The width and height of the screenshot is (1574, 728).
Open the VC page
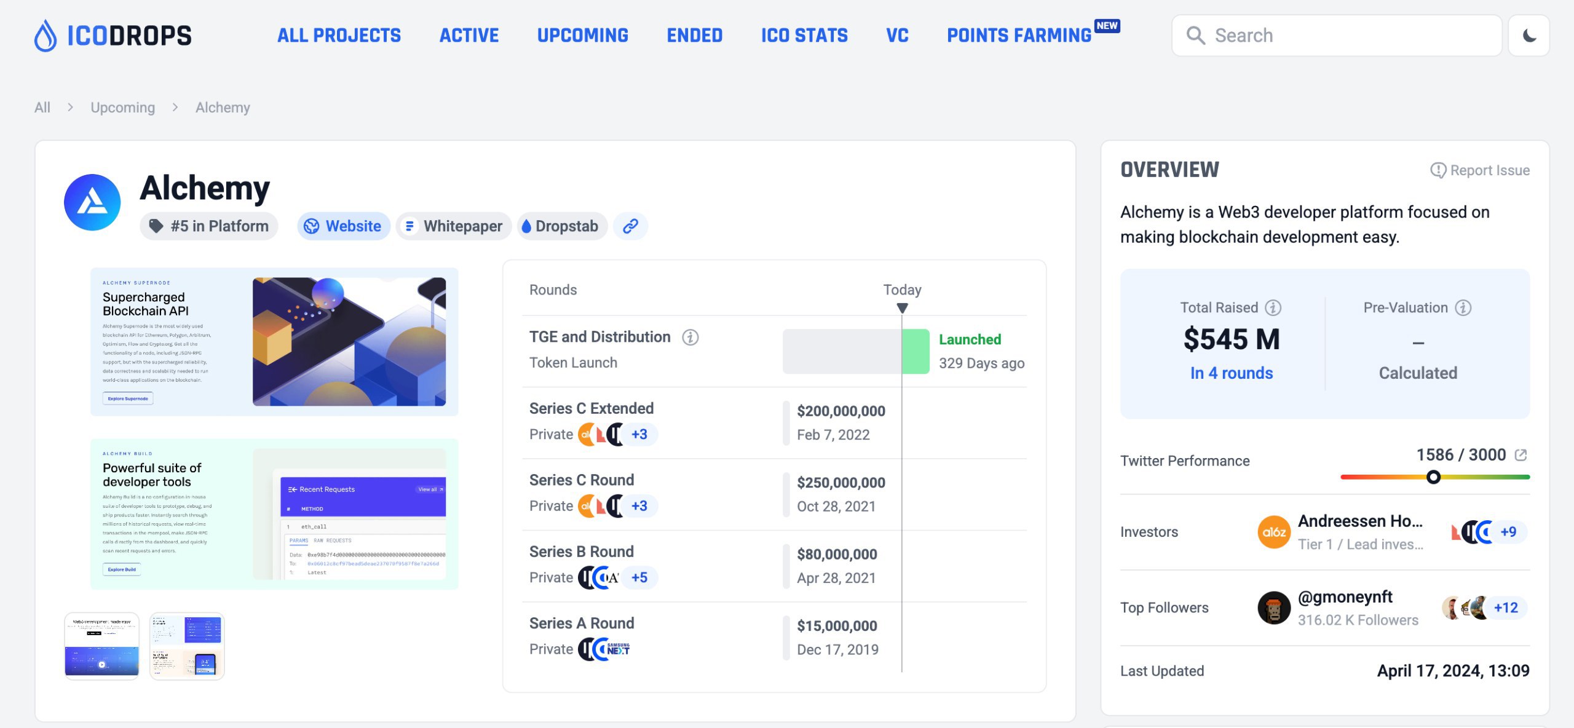tap(897, 36)
